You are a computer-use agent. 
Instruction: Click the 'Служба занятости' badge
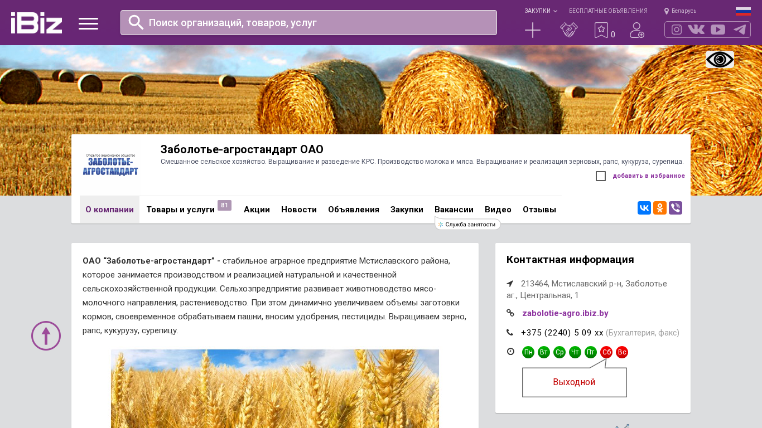467,225
